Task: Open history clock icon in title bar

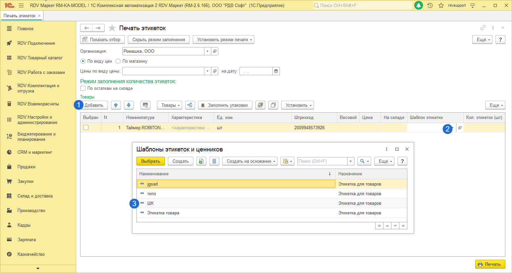Action: 430,5
